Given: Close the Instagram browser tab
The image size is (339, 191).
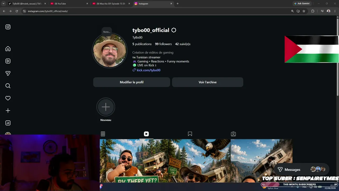Looking at the screenshot, I should [x=171, y=4].
